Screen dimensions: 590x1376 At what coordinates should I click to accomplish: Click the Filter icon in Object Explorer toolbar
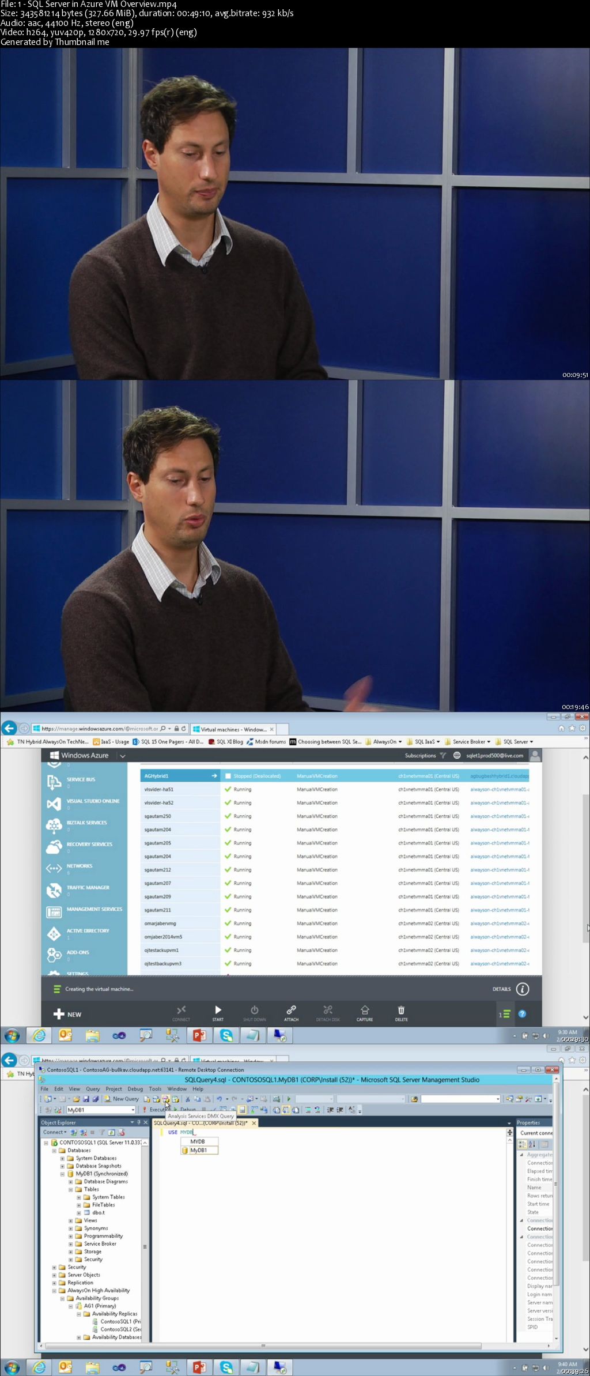[x=102, y=1132]
